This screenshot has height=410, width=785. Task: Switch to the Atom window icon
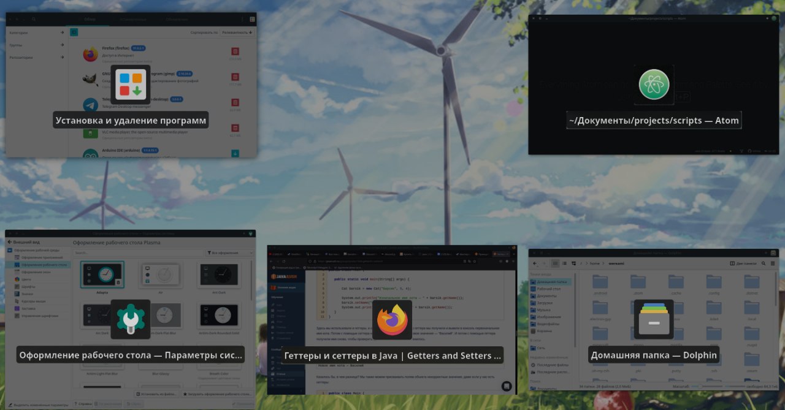click(654, 85)
